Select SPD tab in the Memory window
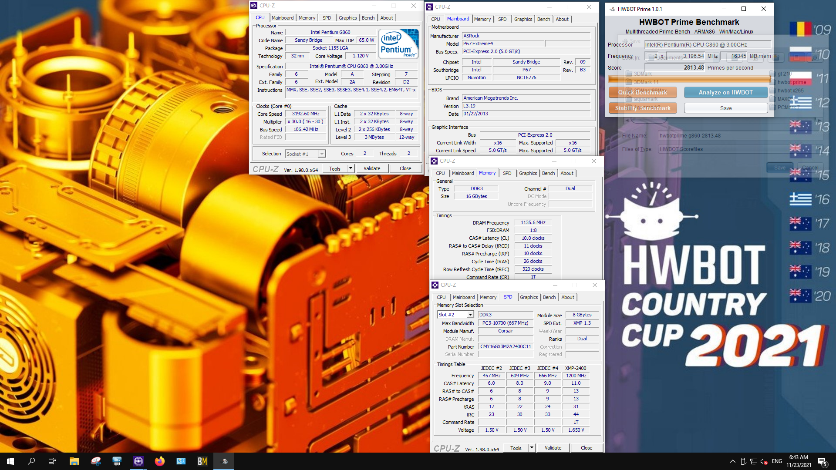Image resolution: width=836 pixels, height=470 pixels. [x=507, y=173]
